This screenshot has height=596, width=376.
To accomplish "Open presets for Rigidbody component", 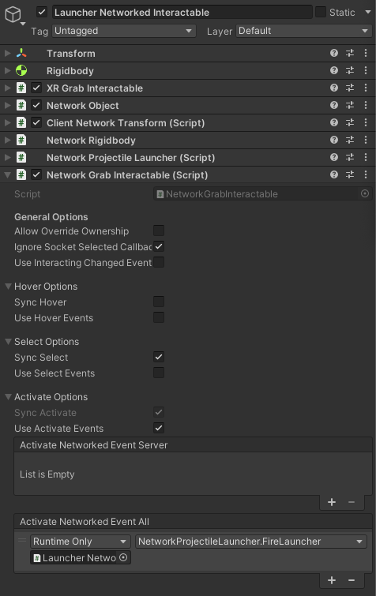I will tap(350, 70).
